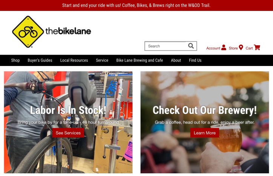Expand the Service menu item
The height and width of the screenshot is (176, 273).
tap(102, 60)
